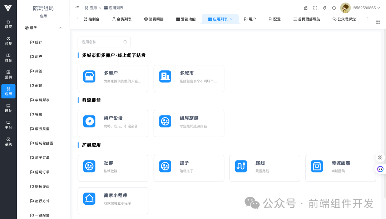Select the 营销 icon in the sidebar
This screenshot has width=386, height=219.
[8, 72]
